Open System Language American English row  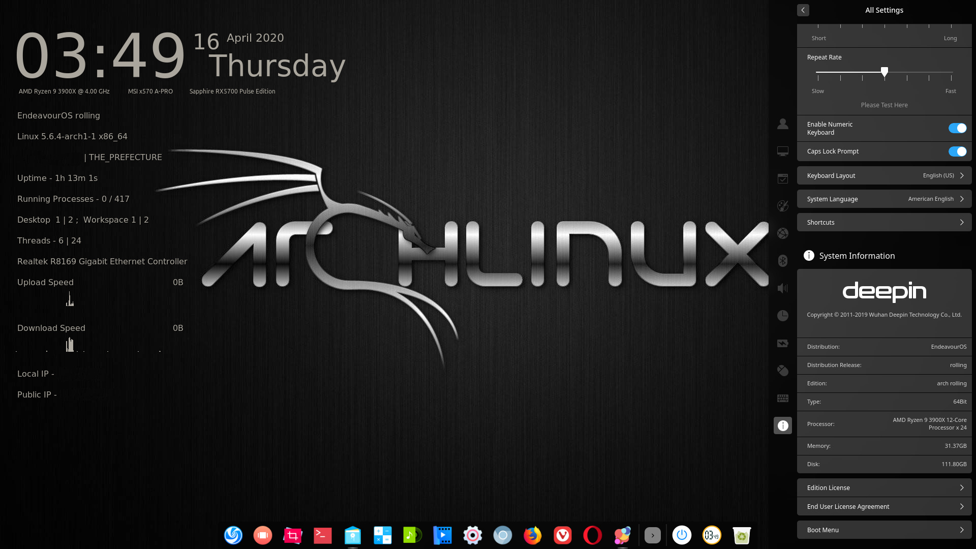pos(884,199)
